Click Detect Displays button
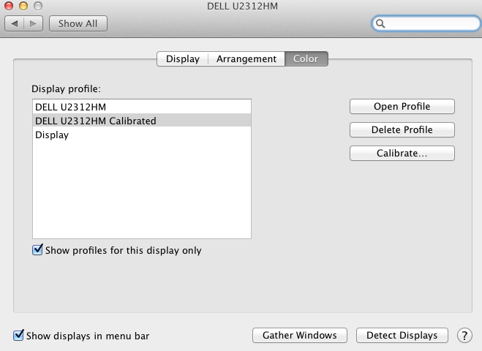 pos(402,336)
